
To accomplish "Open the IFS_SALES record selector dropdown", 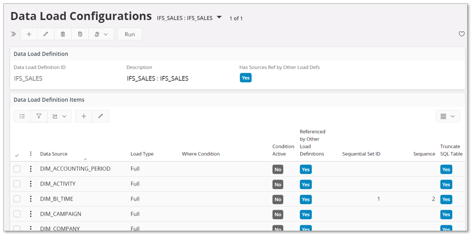I will 219,17.
